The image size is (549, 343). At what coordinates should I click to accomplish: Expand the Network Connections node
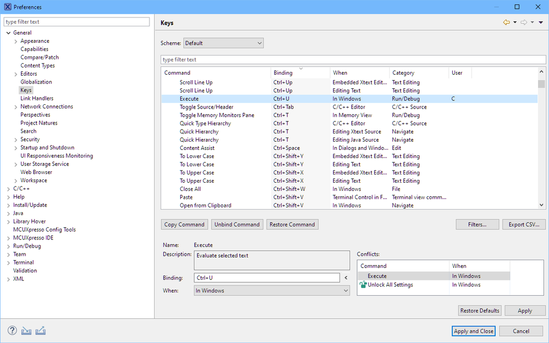(16, 107)
